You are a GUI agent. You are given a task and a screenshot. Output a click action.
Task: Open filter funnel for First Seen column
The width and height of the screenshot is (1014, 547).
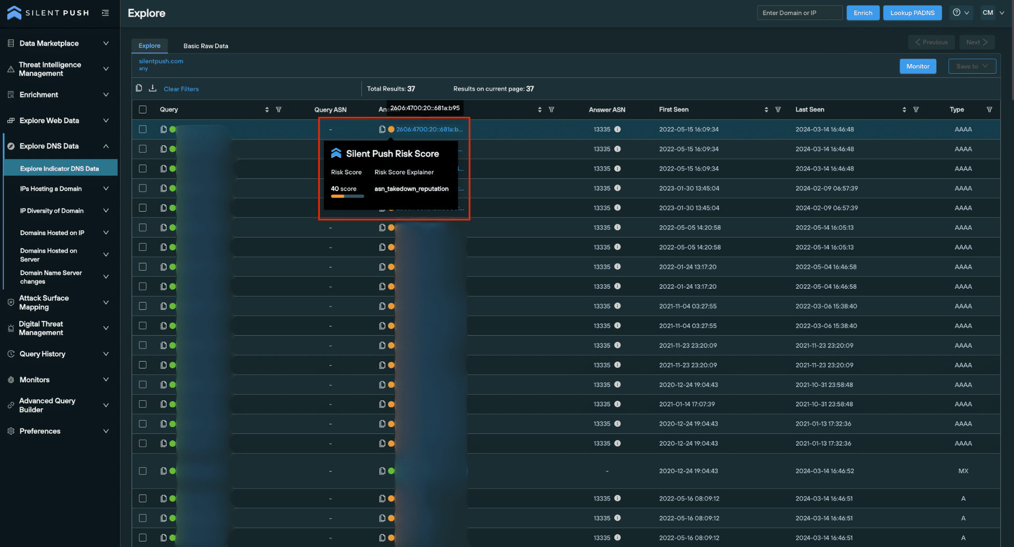[x=778, y=110]
